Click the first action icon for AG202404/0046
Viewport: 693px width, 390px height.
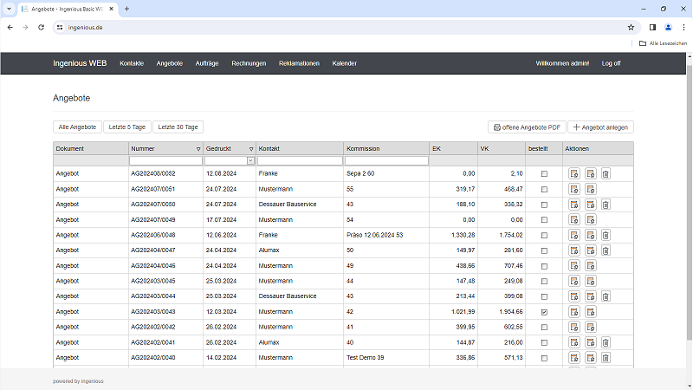point(574,266)
